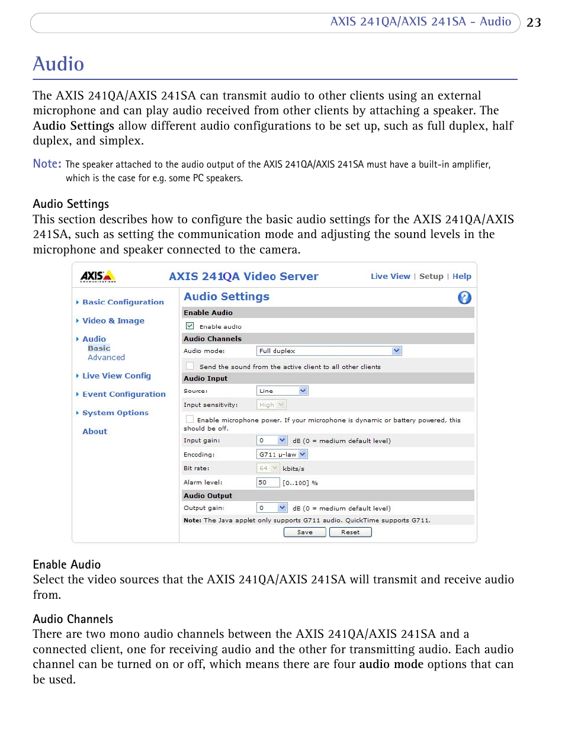
Task: Click the Reset button
Action: pyautogui.click(x=350, y=532)
